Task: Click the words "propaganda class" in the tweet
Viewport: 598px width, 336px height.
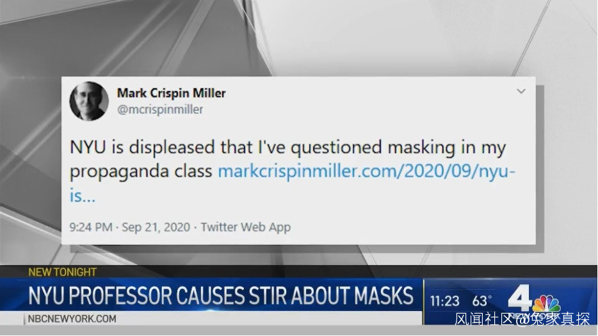Action: click(x=141, y=172)
